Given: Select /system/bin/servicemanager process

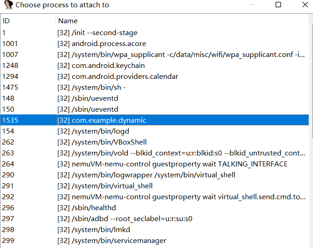Looking at the screenshot, I should point(154,241).
